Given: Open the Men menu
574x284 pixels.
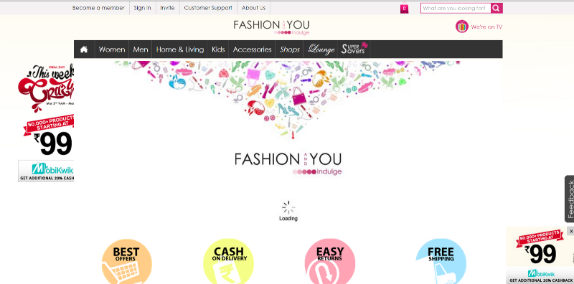Looking at the screenshot, I should pyautogui.click(x=140, y=49).
